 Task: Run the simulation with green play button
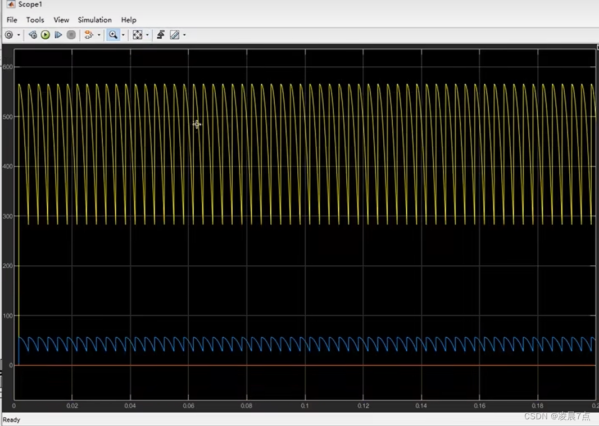(x=46, y=35)
